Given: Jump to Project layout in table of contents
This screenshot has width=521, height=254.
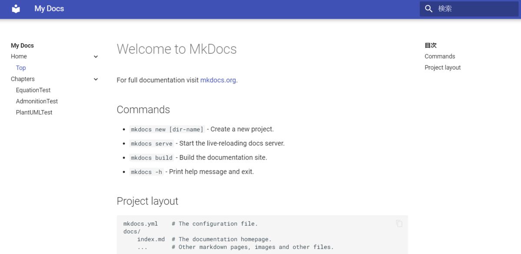Looking at the screenshot, I should coord(442,68).
